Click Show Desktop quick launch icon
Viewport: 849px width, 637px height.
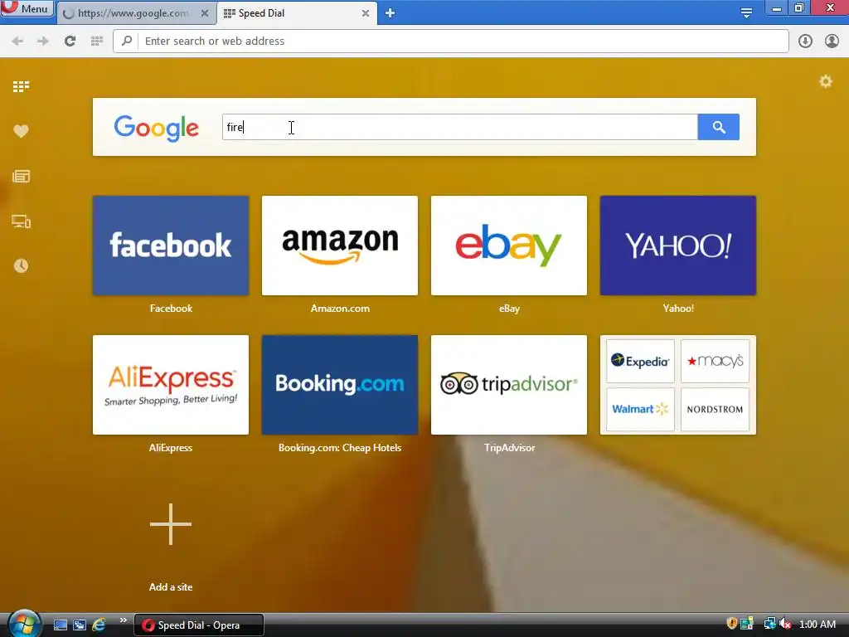(61, 625)
